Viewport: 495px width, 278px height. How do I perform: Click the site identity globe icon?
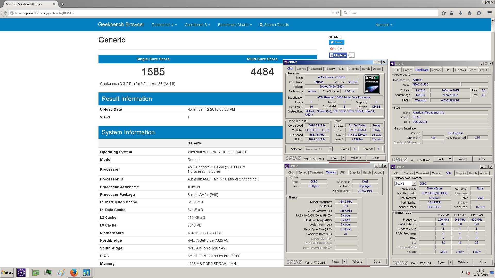(x=12, y=13)
